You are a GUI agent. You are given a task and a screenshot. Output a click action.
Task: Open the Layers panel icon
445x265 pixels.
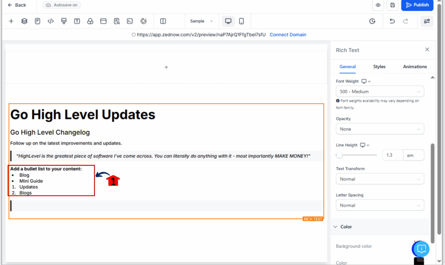click(x=24, y=21)
